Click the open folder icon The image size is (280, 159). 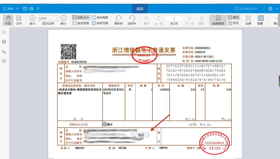tap(25, 9)
